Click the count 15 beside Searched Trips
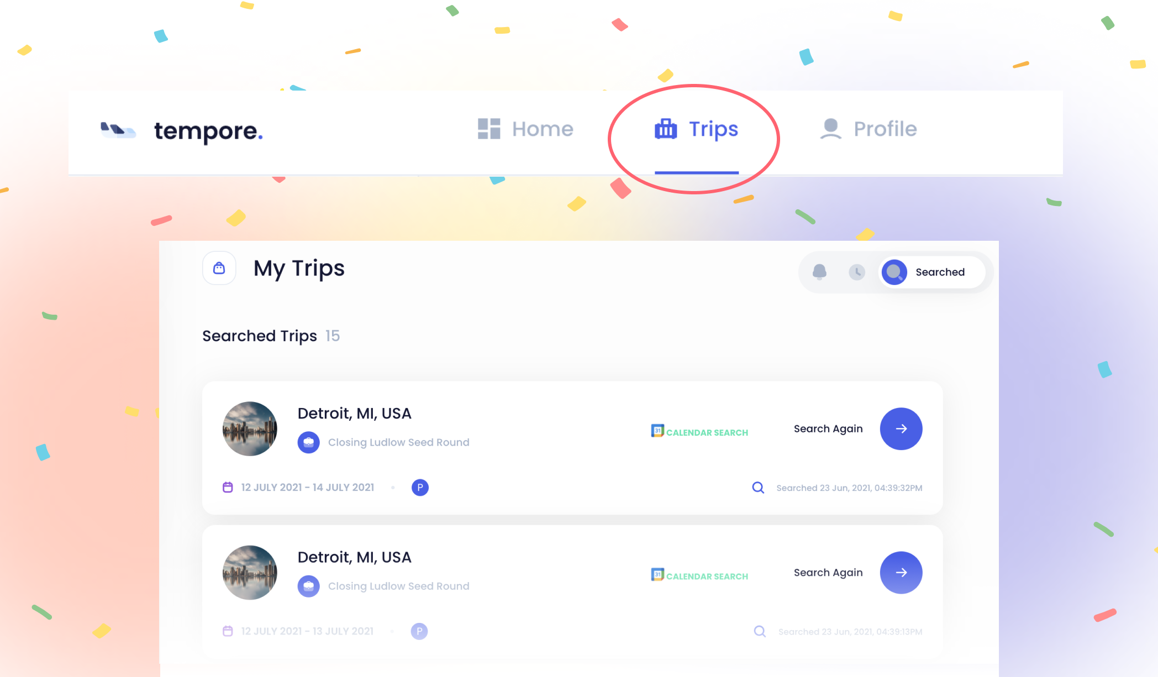 333,336
